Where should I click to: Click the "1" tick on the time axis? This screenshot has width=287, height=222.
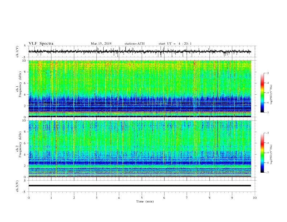(51, 198)
